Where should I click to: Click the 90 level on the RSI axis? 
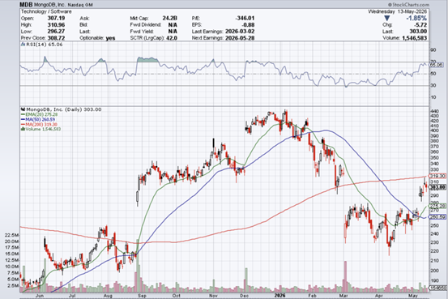tap(433, 50)
